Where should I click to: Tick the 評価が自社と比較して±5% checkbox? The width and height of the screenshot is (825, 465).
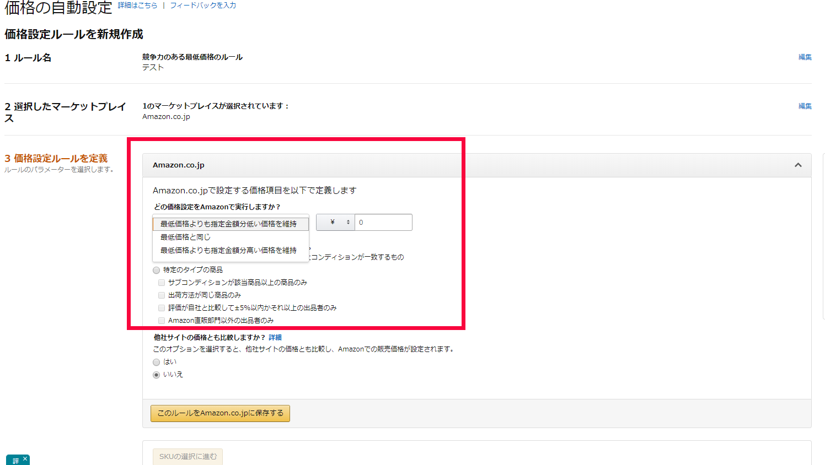tap(162, 308)
